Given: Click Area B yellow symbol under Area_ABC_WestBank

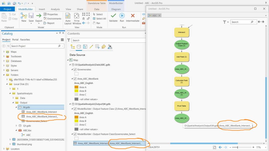Looking at the screenshot, I should [x=76, y=91].
